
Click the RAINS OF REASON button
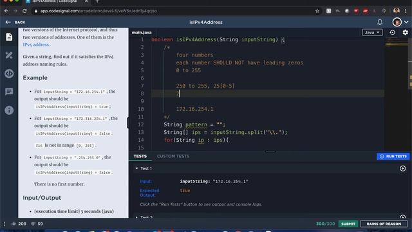(384, 224)
